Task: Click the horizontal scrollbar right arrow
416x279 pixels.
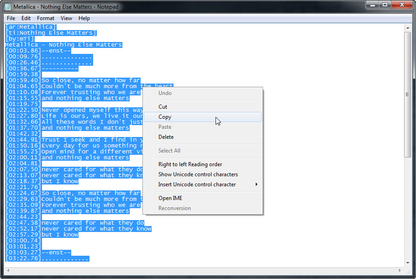Action: [x=400, y=270]
